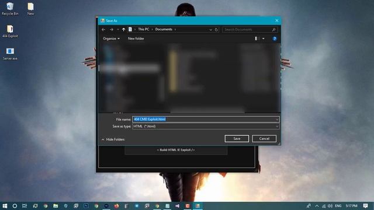Open the view options dropdown arrow
Image resolution: width=374 pixels, height=210 pixels.
264,38
